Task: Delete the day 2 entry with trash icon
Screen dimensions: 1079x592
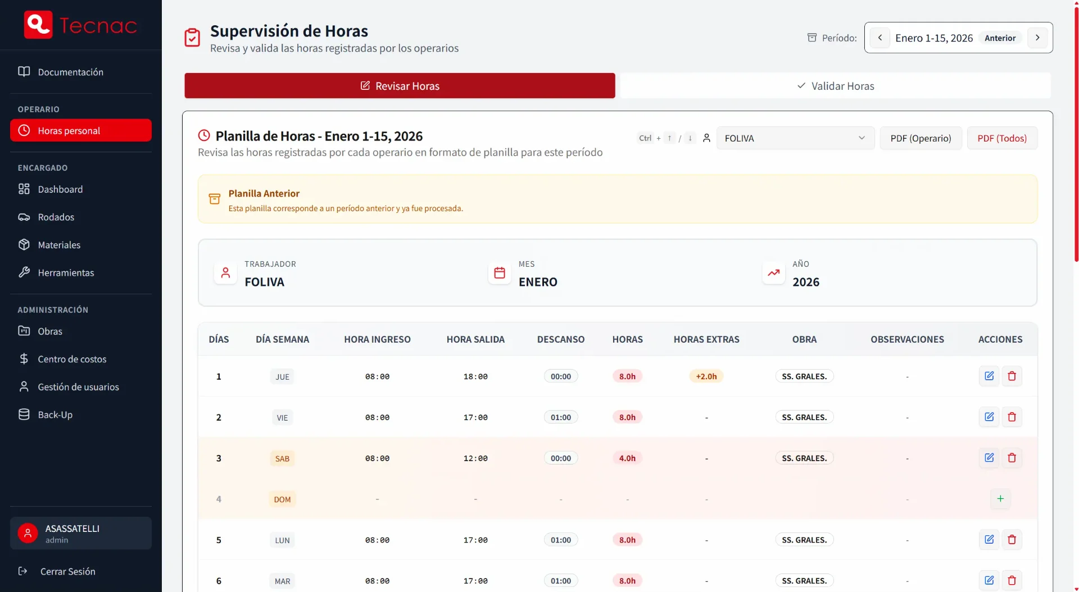Action: [1012, 417]
